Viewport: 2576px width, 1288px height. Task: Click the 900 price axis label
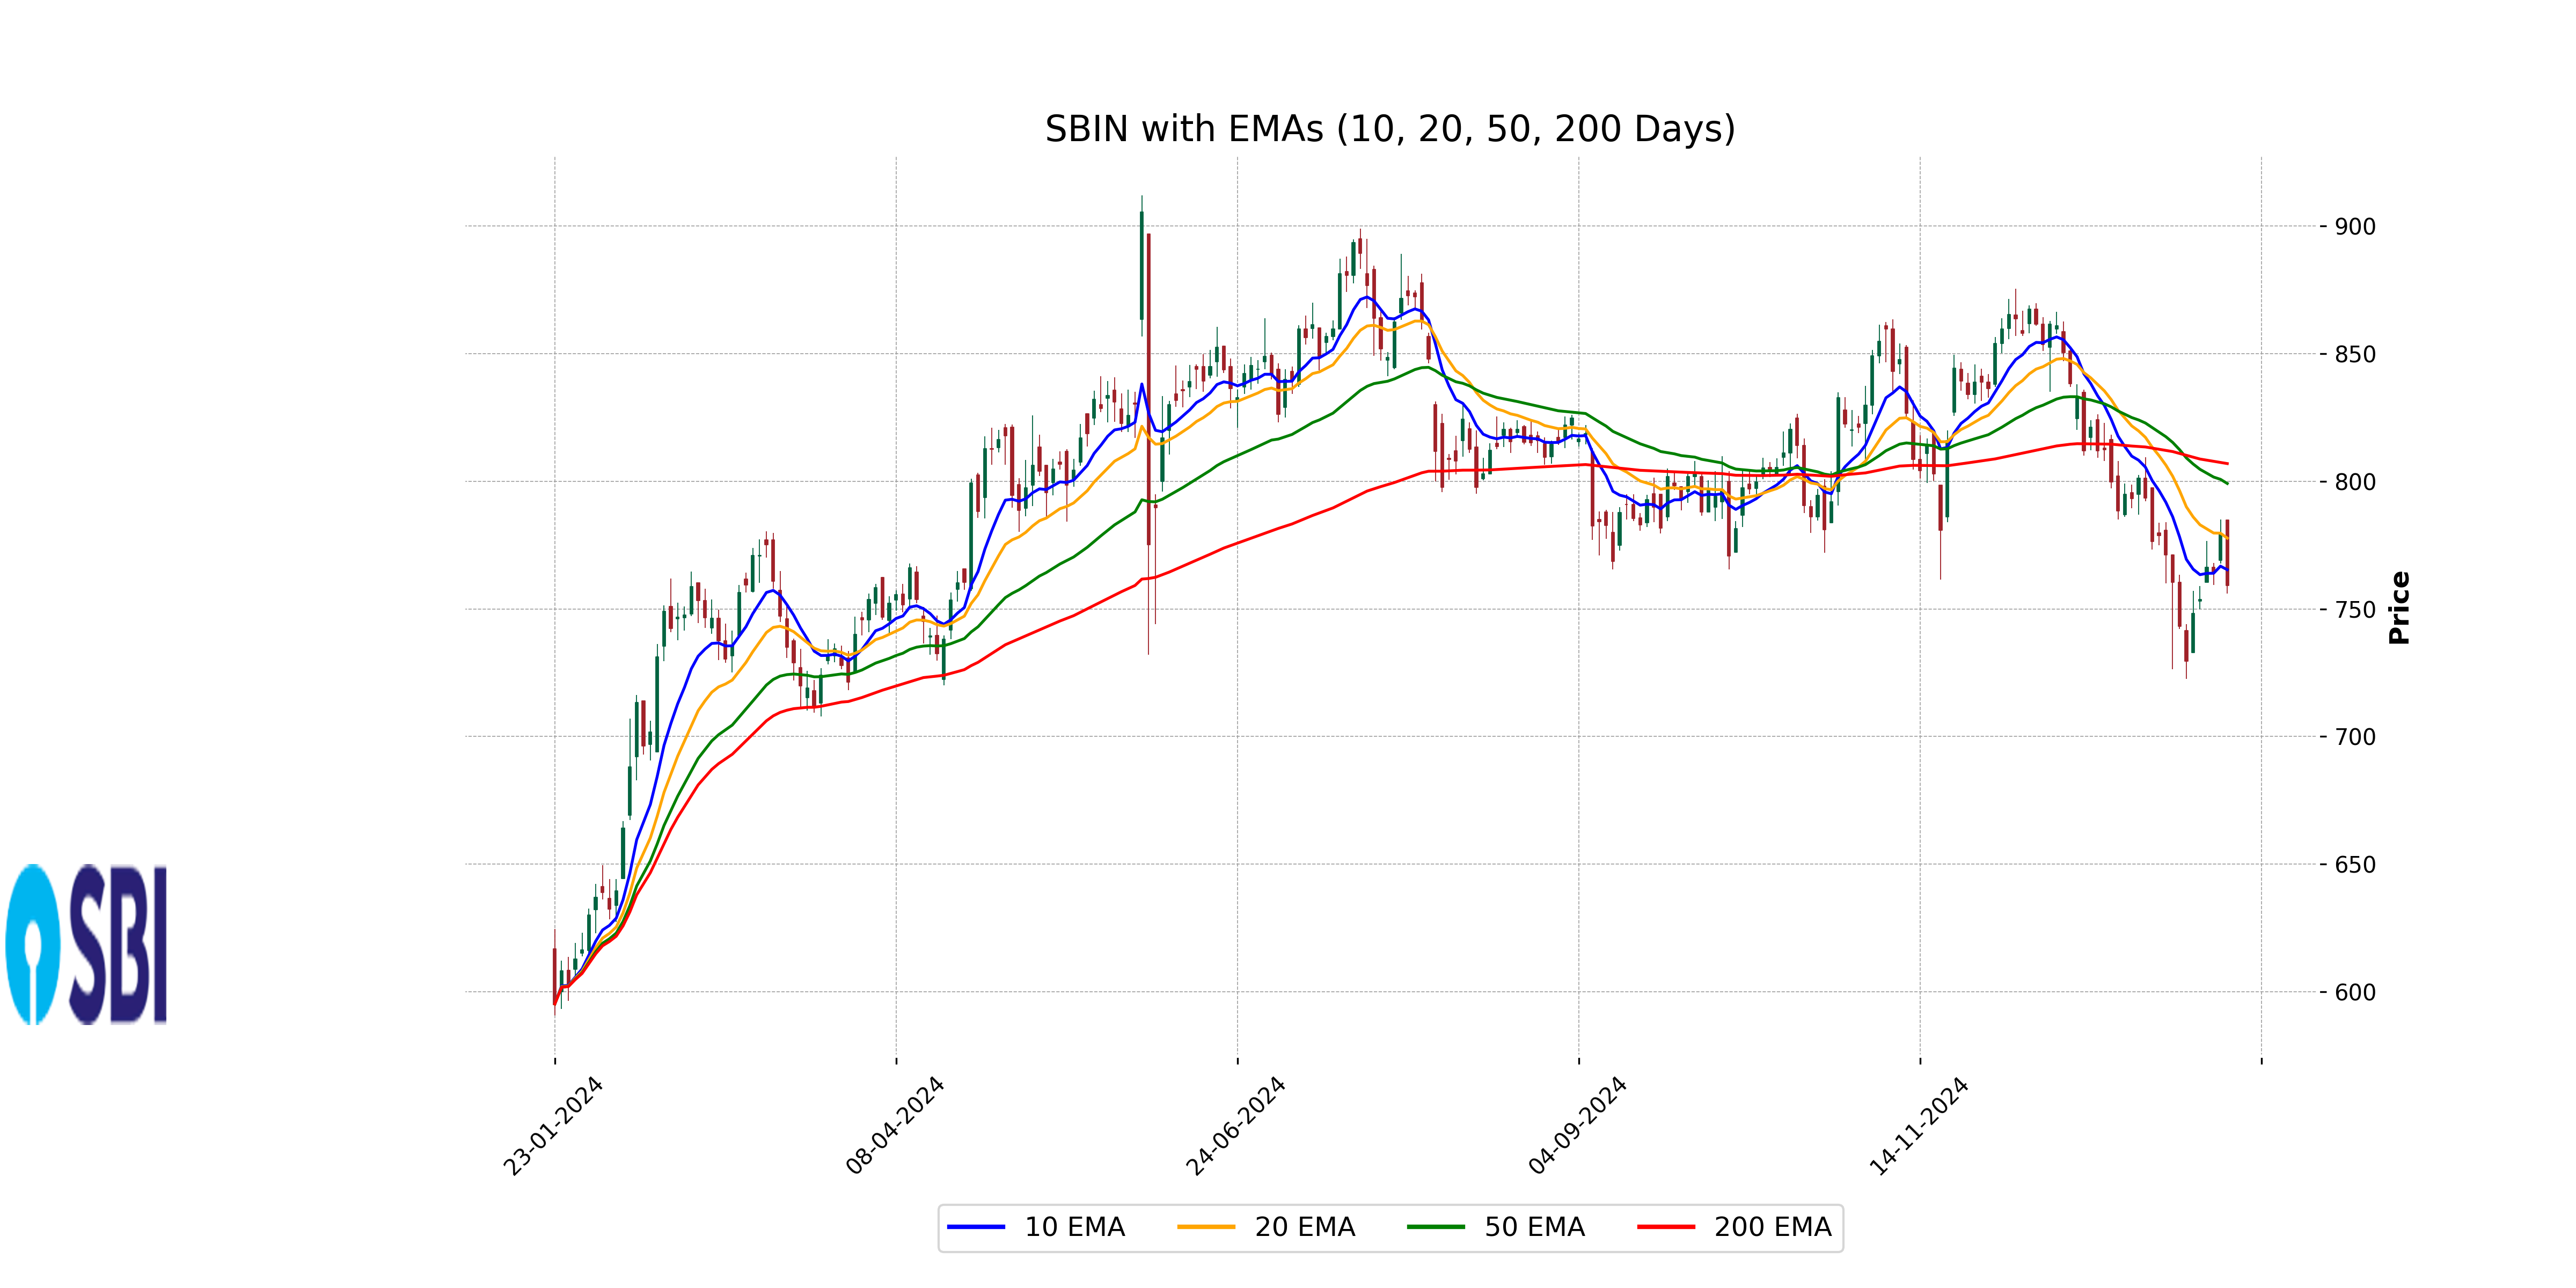pos(2354,227)
